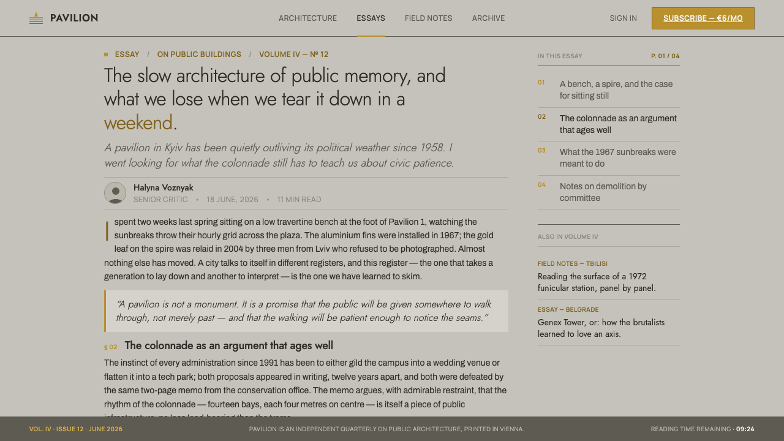This screenshot has width=784, height=441.
Task: Click the Sign In link
Action: tap(623, 18)
